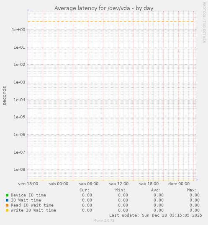Image resolution: width=208 pixels, height=225 pixels.
Task: Click the y-axis label '1e-03'
Action: click(x=19, y=82)
